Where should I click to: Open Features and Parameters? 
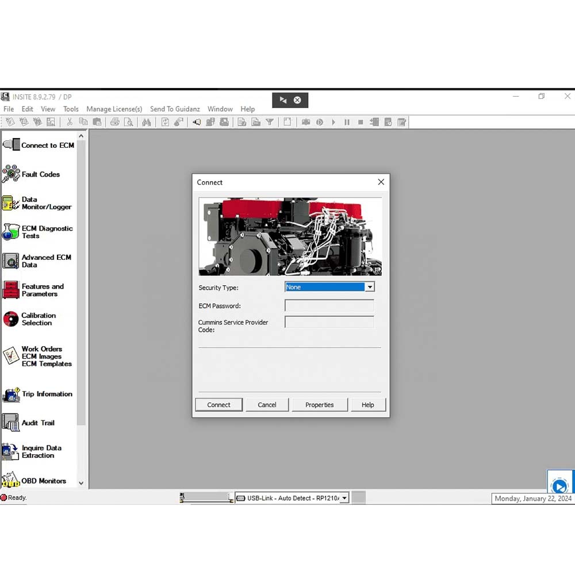[33, 290]
